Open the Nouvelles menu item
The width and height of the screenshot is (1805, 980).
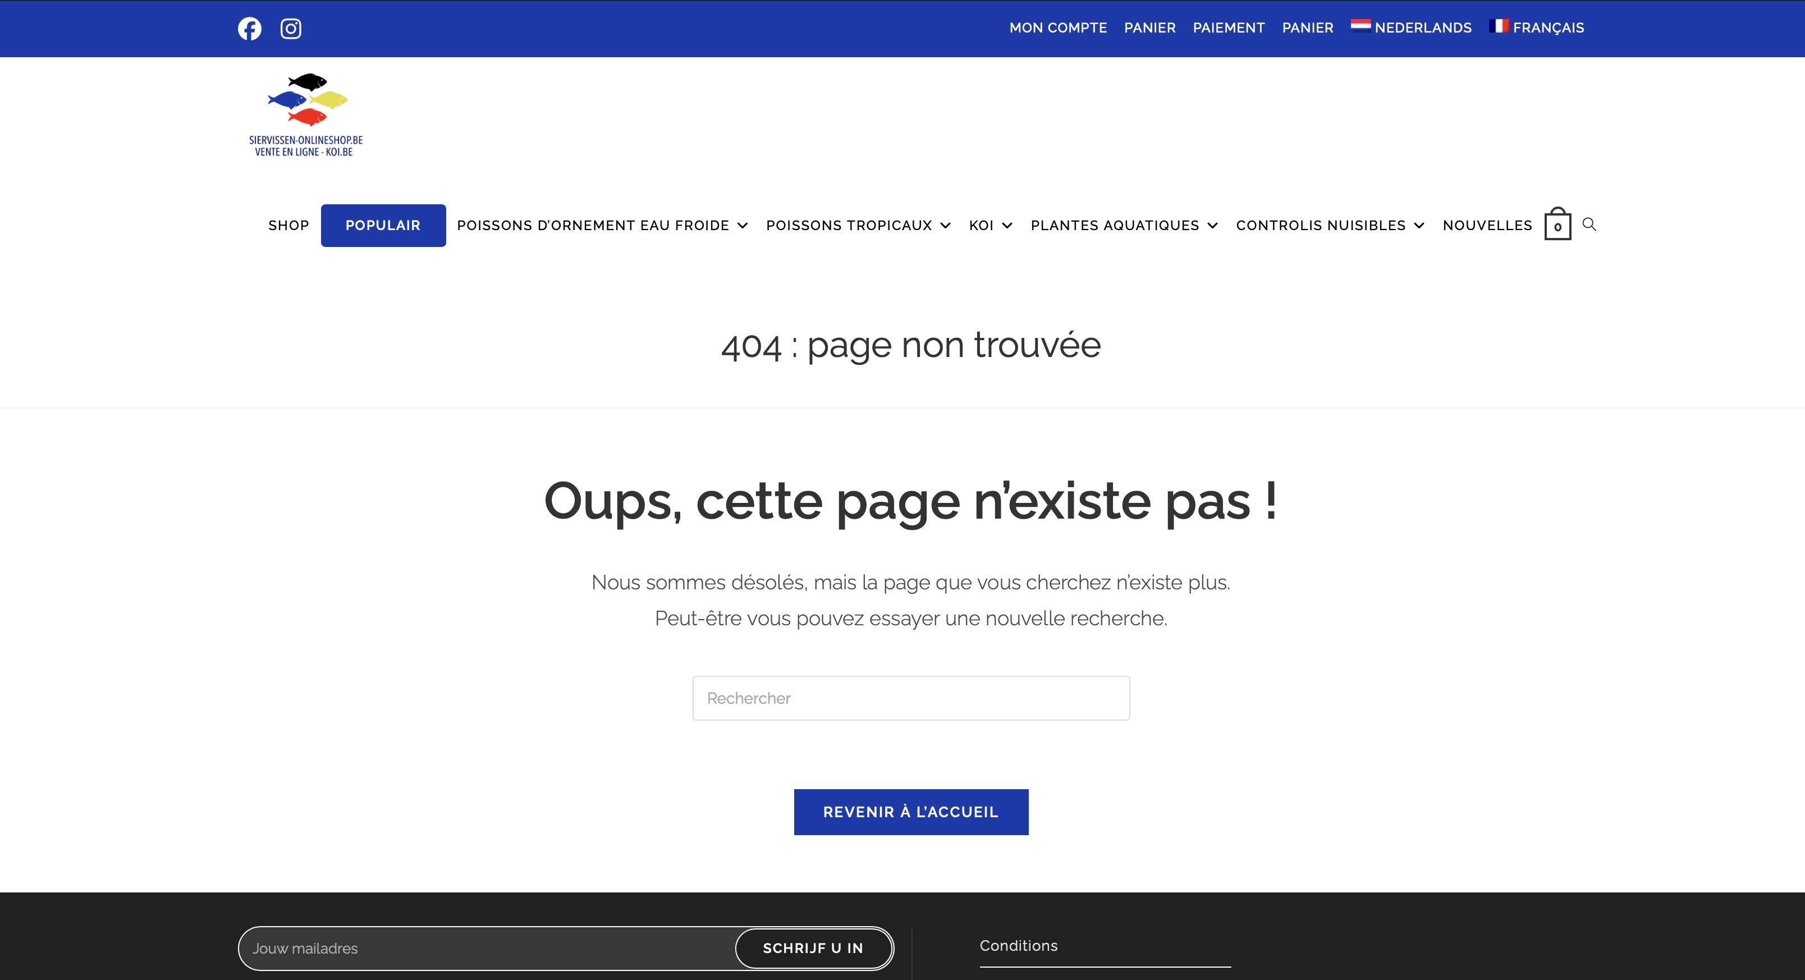click(1487, 226)
